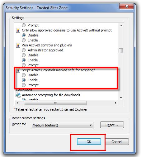141x157 pixels.
Task: Click the vertical scrollbar thumb in settings list
Action: [x=121, y=51]
